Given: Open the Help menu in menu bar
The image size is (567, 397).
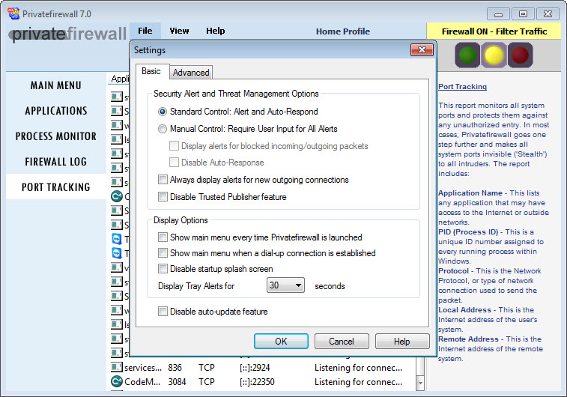Looking at the screenshot, I should pos(215,31).
